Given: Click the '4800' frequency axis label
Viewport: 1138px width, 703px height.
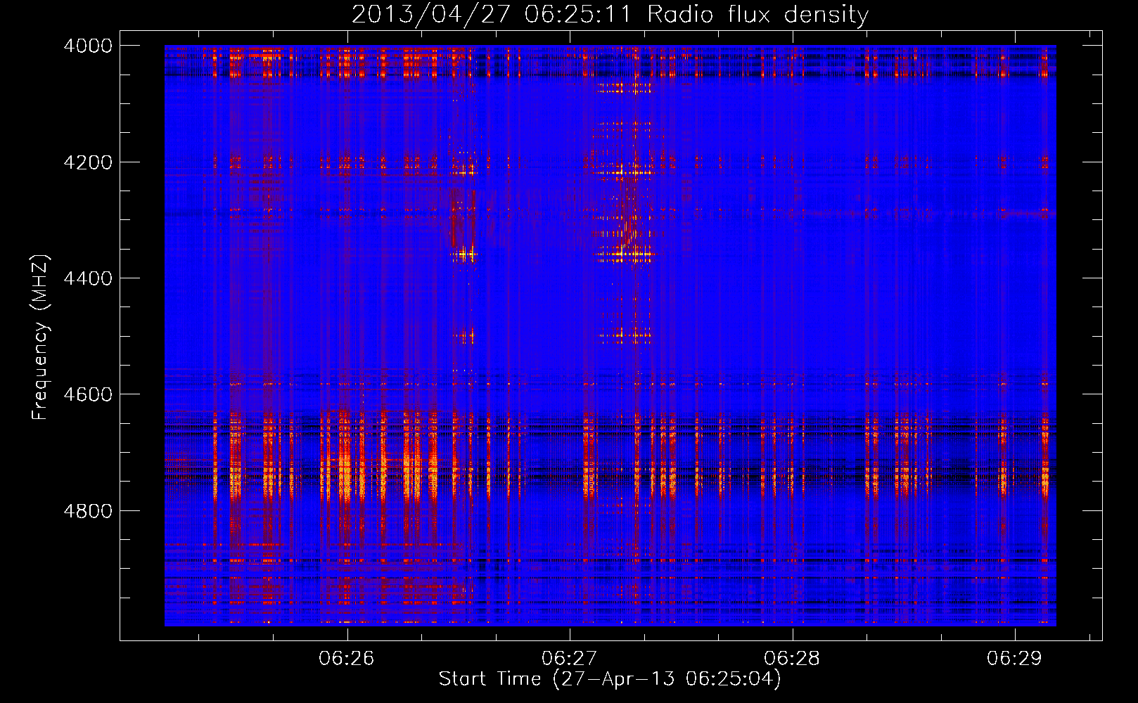Looking at the screenshot, I should (x=88, y=510).
